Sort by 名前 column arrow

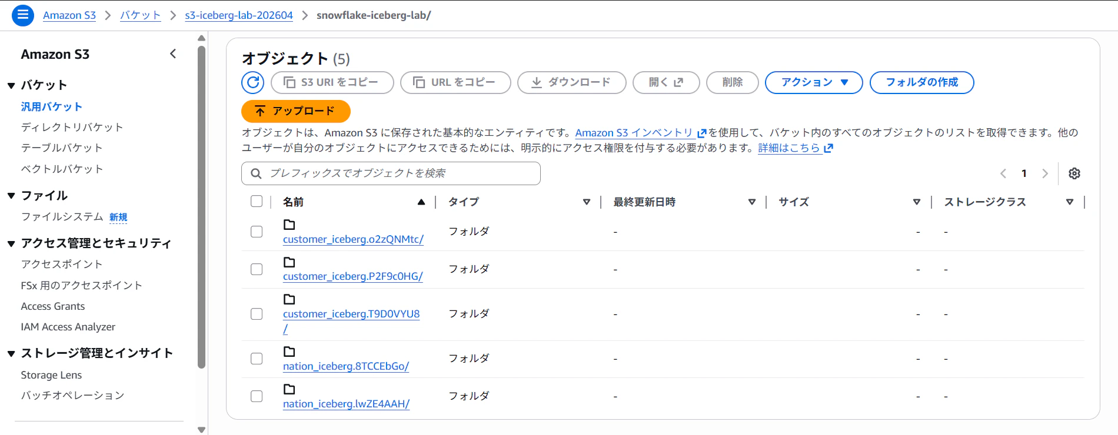click(421, 202)
